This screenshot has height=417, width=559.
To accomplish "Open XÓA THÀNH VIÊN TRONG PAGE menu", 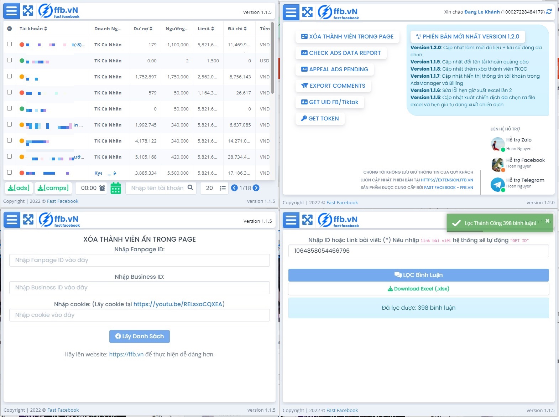I will [347, 36].
